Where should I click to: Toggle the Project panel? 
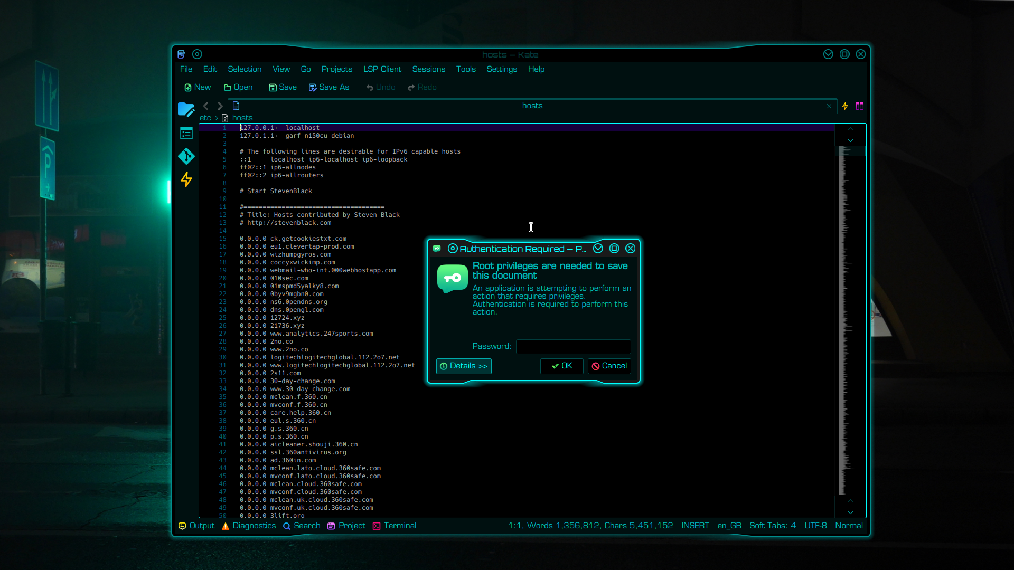346,526
